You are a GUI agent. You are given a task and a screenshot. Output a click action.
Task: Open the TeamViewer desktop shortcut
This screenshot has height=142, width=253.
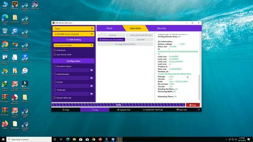[x=15, y=125]
